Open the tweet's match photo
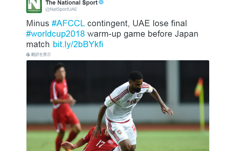 tap(118, 105)
